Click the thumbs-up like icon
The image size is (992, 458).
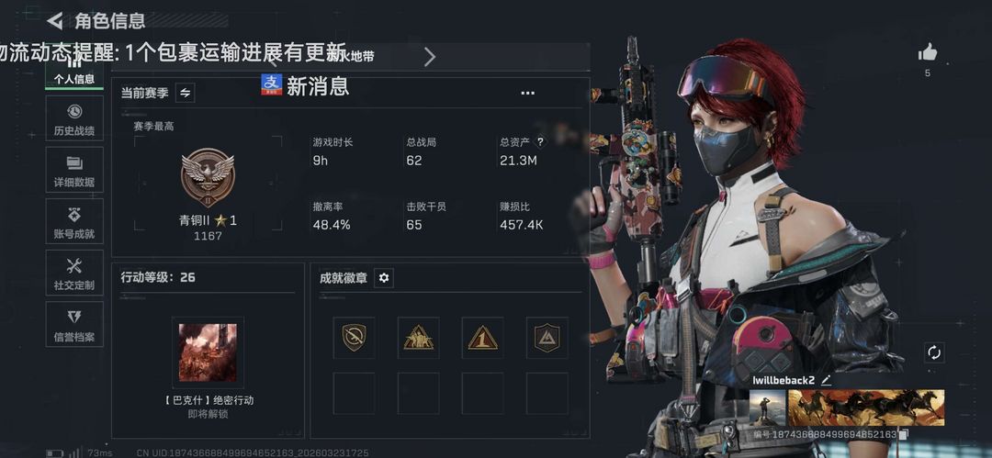(x=928, y=53)
